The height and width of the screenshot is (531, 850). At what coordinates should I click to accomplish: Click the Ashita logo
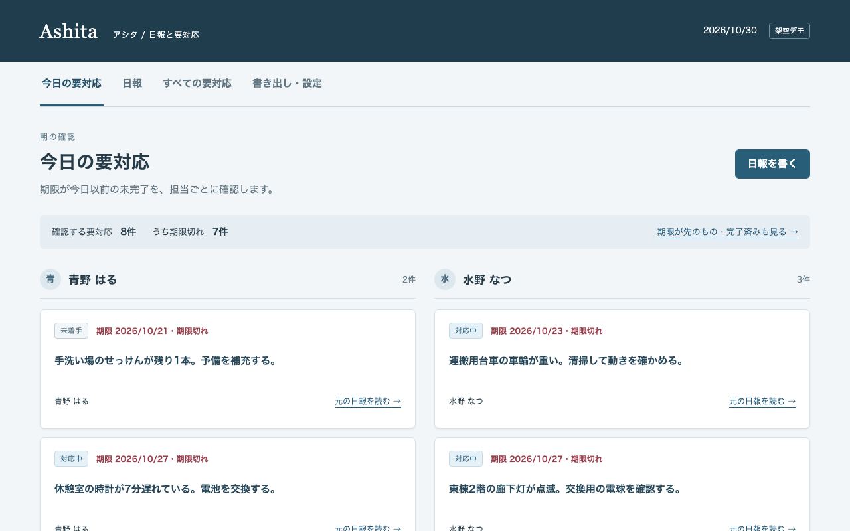pyautogui.click(x=68, y=31)
